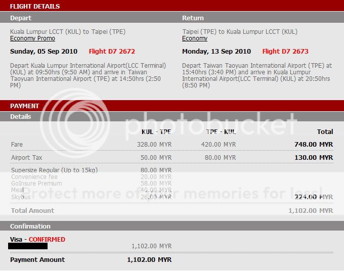Select the FLIGHT DETAILS header

[x=35, y=7]
